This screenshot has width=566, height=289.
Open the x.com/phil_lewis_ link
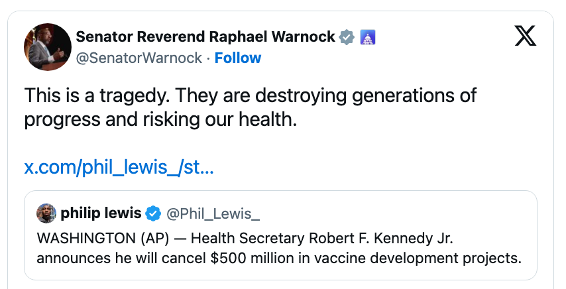tap(119, 167)
